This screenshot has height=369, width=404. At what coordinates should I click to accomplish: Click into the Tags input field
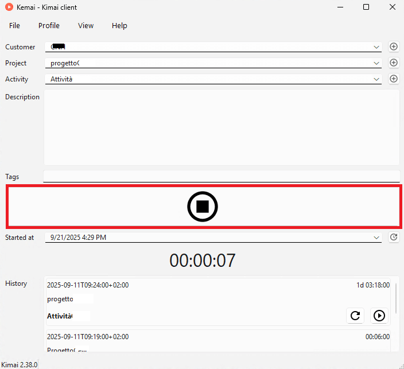pos(221,176)
